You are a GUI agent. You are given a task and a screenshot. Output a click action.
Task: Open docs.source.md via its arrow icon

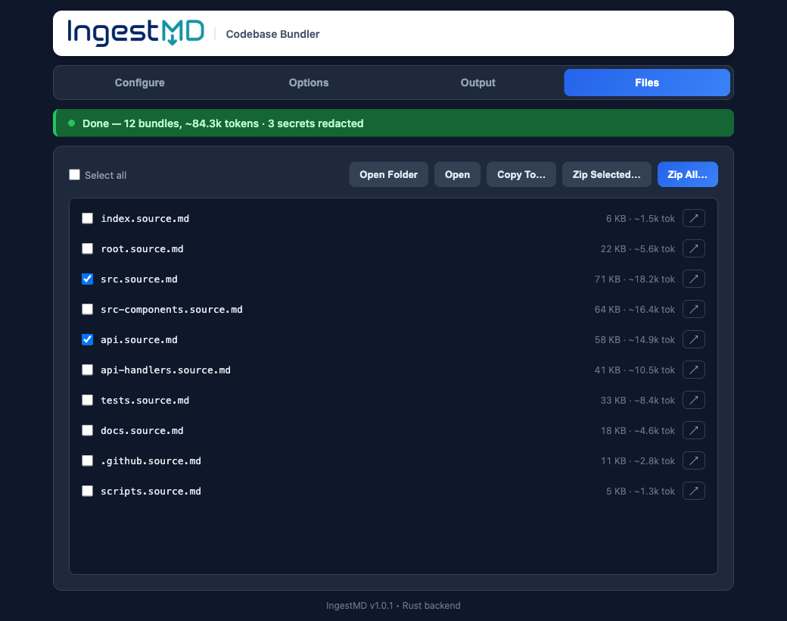pyautogui.click(x=694, y=431)
